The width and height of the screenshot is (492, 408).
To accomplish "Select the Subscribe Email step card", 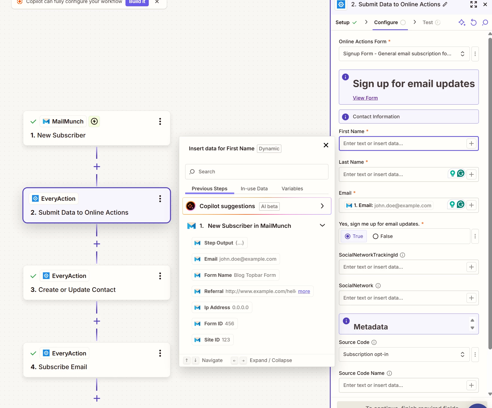I will coord(97,360).
